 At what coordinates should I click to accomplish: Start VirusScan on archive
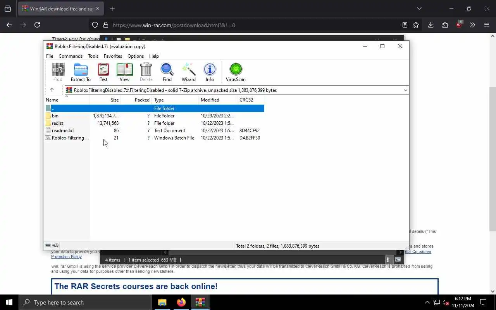pos(236,72)
